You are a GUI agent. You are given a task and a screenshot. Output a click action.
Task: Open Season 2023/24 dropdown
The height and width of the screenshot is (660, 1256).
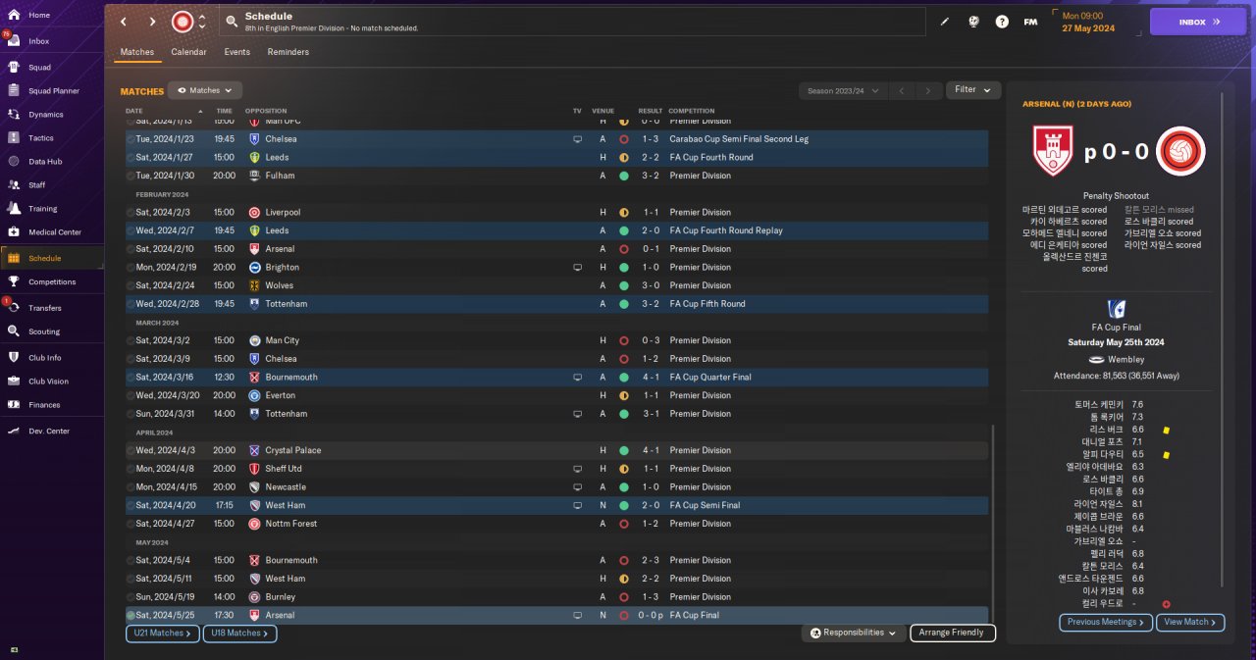click(x=843, y=91)
